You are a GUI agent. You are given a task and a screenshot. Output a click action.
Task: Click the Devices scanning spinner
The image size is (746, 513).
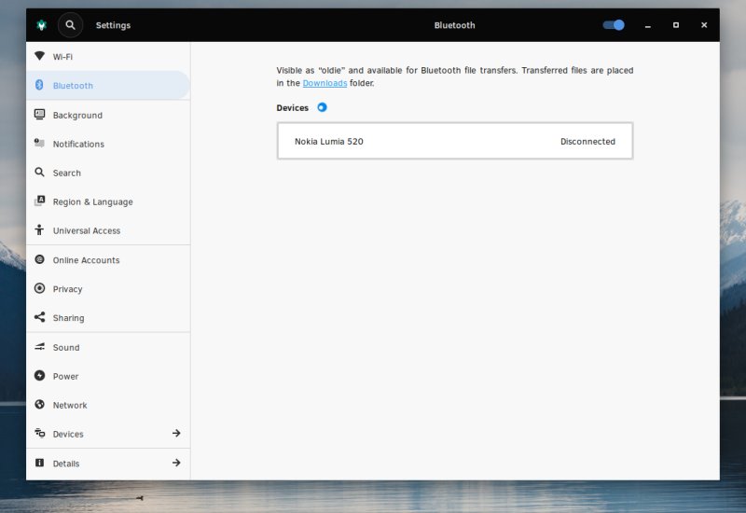[322, 107]
